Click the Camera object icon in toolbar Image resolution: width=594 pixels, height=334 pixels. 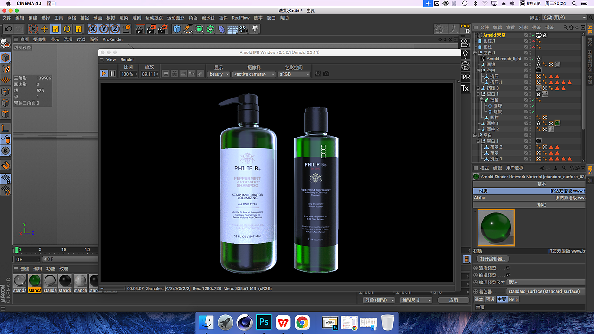coord(243,29)
